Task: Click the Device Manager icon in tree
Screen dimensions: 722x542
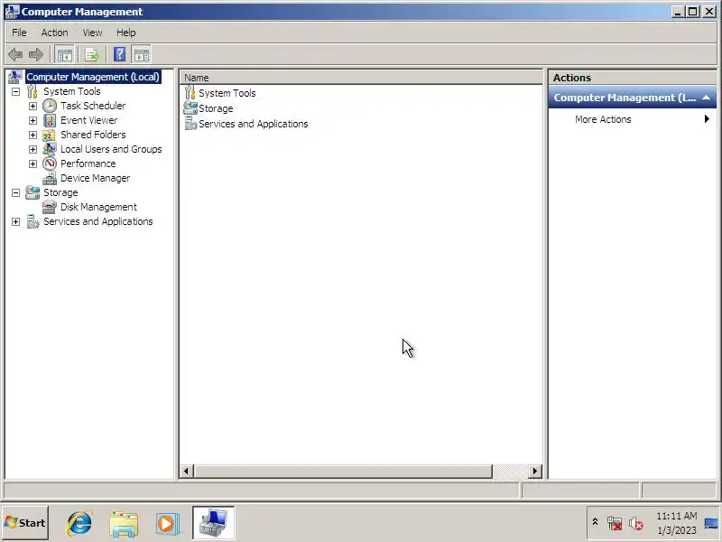Action: pyautogui.click(x=50, y=178)
